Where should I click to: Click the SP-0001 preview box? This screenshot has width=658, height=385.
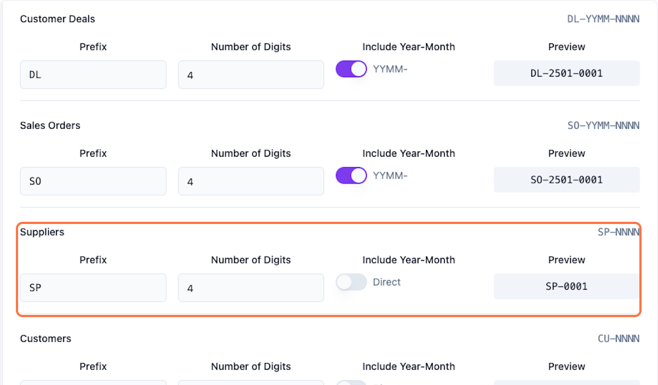tap(566, 286)
